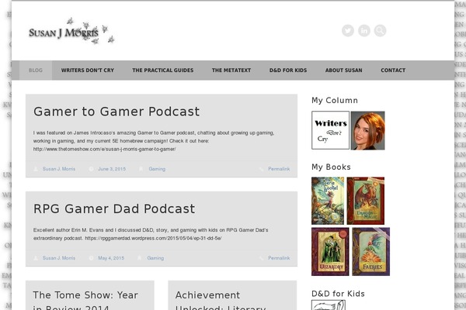This screenshot has width=466, height=310.
Task: Click link icon beside the Gamer to Gamer post Permalink
Action: point(261,169)
